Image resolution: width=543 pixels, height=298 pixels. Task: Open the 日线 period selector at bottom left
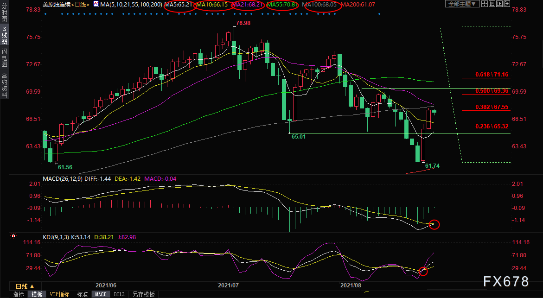pyautogui.click(x=25, y=286)
